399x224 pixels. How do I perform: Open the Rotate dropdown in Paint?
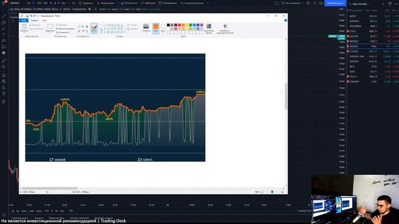[x=63, y=32]
